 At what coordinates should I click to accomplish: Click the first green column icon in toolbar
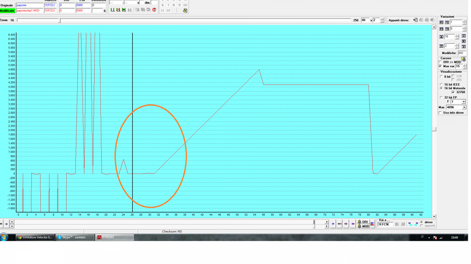(113, 10)
